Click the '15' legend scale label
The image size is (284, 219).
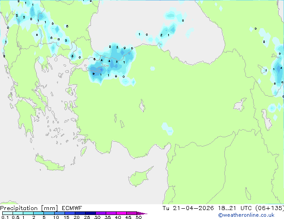pyautogui.click(x=66, y=217)
